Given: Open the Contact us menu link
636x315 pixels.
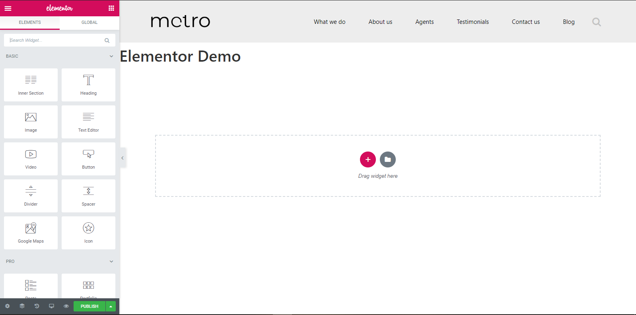Looking at the screenshot, I should click(526, 22).
